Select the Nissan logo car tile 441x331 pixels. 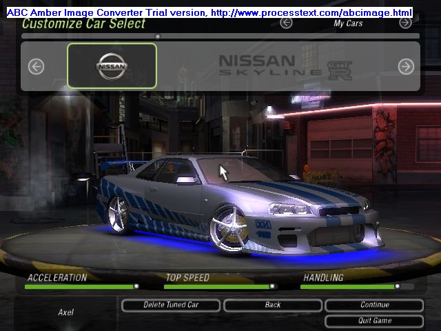click(112, 66)
